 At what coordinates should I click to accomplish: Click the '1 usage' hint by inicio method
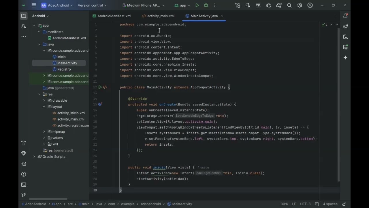pos(204,168)
